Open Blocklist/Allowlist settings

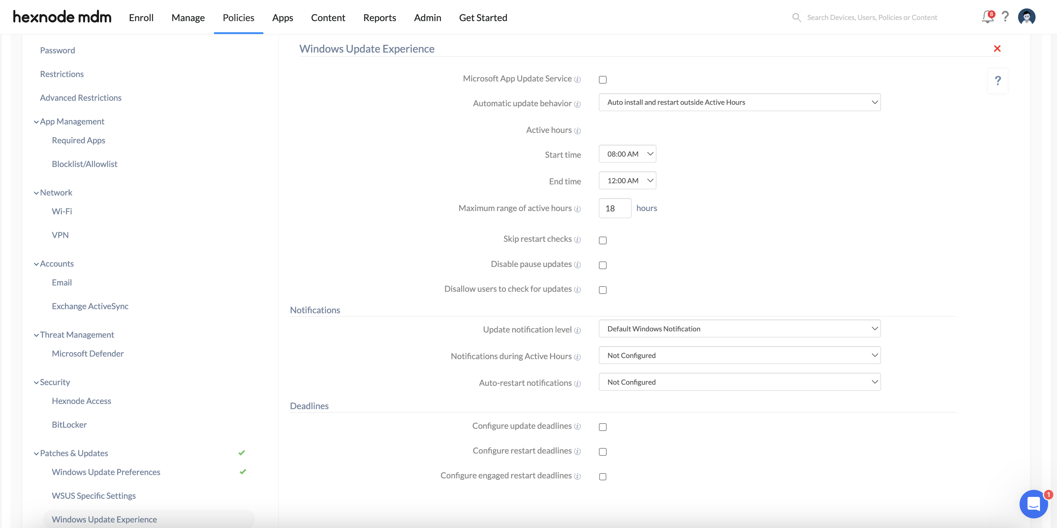tap(85, 164)
